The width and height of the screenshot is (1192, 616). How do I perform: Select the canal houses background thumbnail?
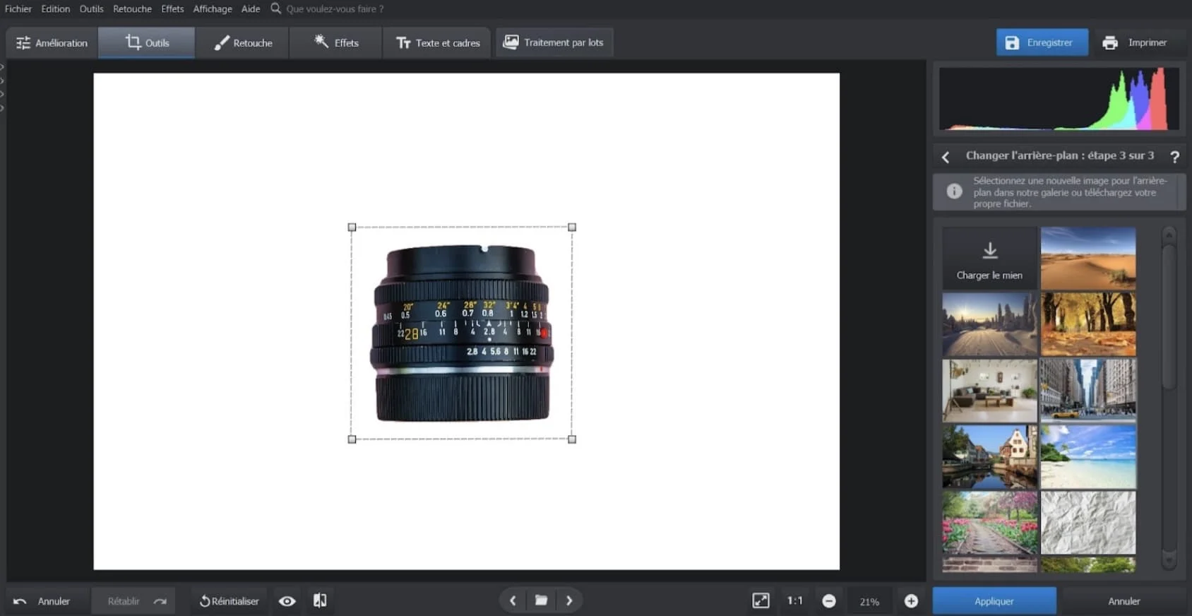[x=989, y=457]
